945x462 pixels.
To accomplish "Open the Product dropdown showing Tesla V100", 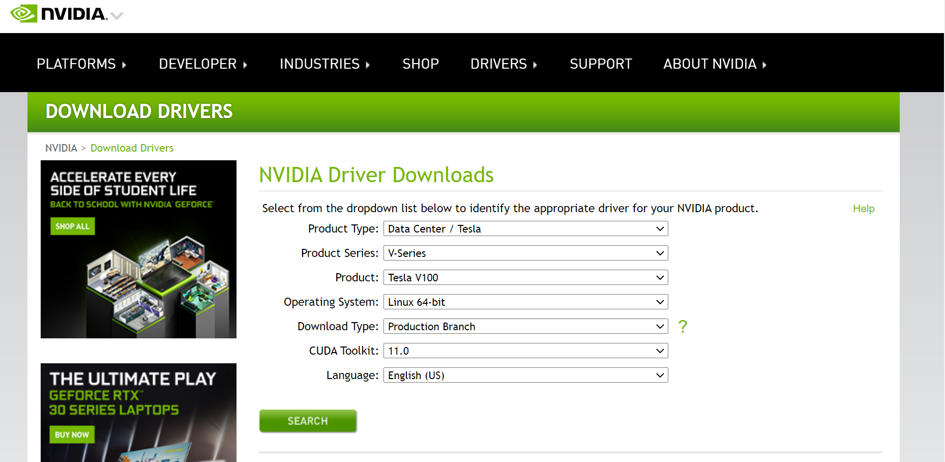I will (525, 278).
